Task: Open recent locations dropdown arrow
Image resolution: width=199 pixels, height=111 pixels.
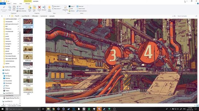Action: 7,16
